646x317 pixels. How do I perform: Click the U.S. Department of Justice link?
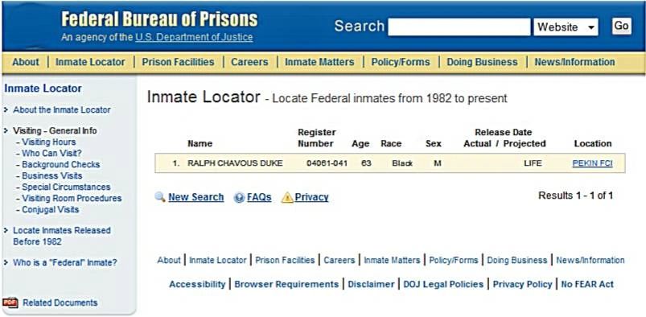(x=194, y=38)
